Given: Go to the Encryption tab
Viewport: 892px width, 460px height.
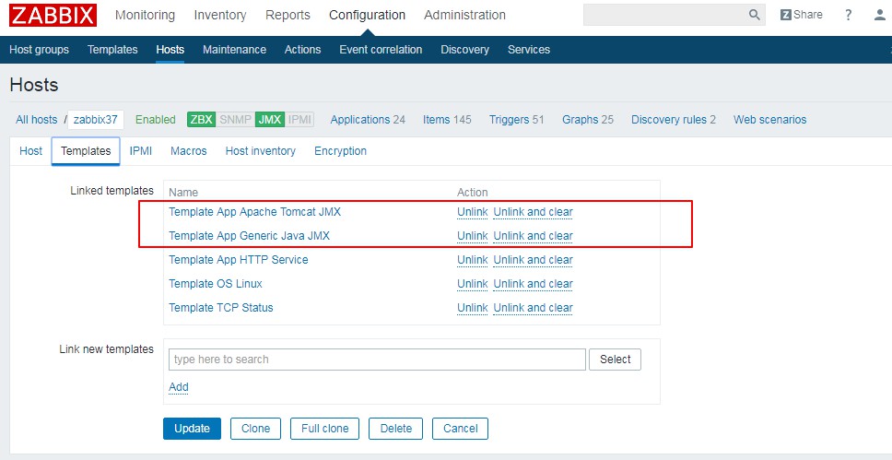Looking at the screenshot, I should (x=340, y=151).
